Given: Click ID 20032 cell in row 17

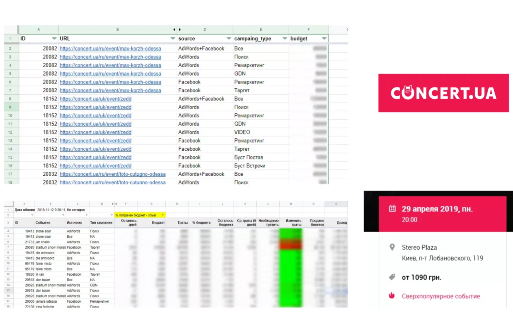Looking at the screenshot, I should click(38, 174).
